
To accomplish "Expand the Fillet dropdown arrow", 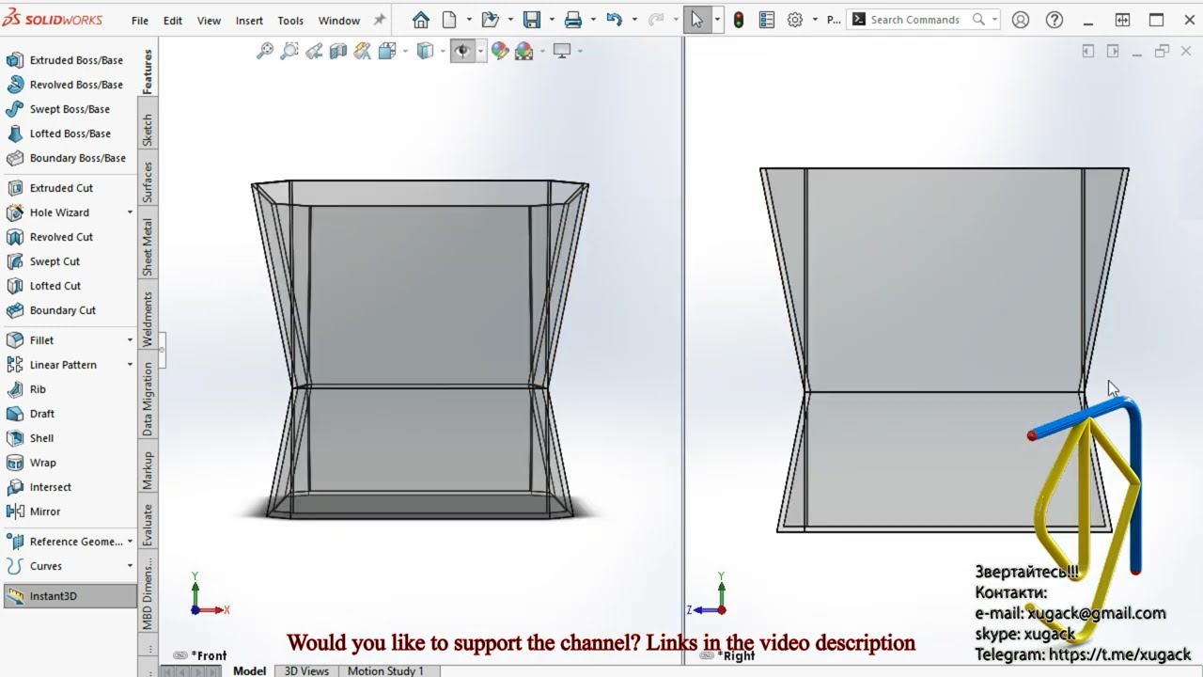I will (x=130, y=340).
